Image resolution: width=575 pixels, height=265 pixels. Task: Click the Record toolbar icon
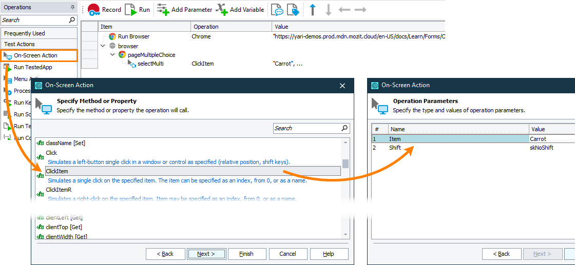tap(94, 9)
